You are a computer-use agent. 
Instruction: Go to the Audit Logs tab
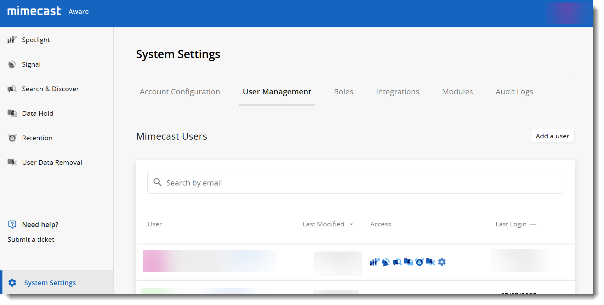tap(514, 92)
